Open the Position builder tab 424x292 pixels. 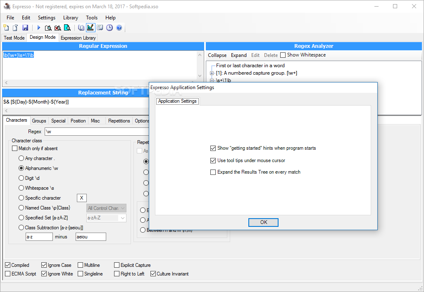point(78,120)
